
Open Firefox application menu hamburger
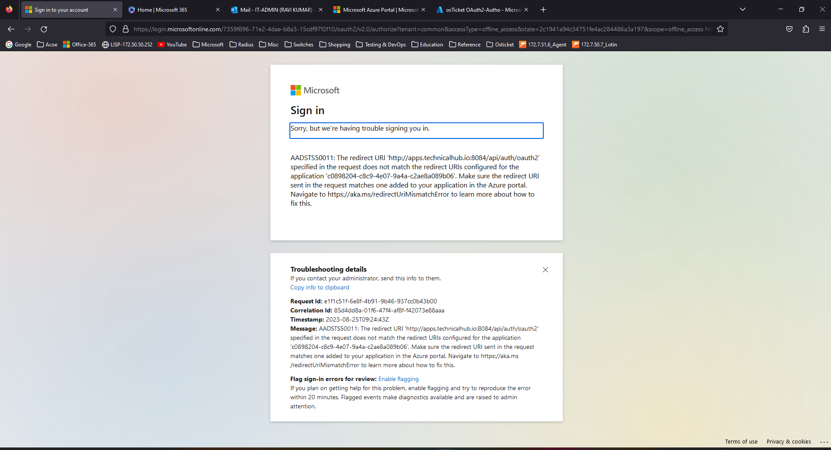pyautogui.click(x=822, y=29)
